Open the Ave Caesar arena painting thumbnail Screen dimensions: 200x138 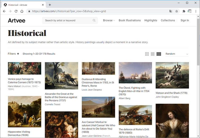98,107
